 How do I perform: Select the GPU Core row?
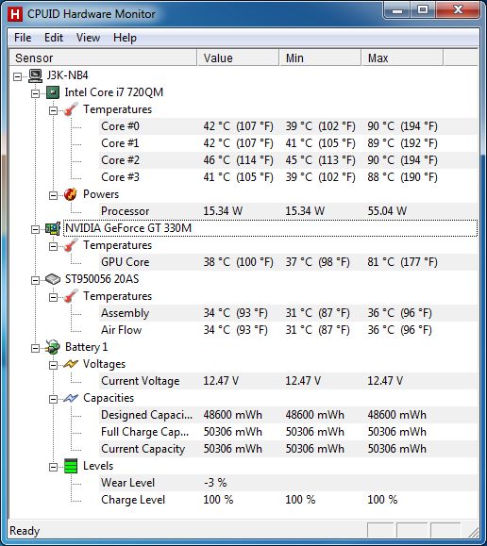pos(288,262)
